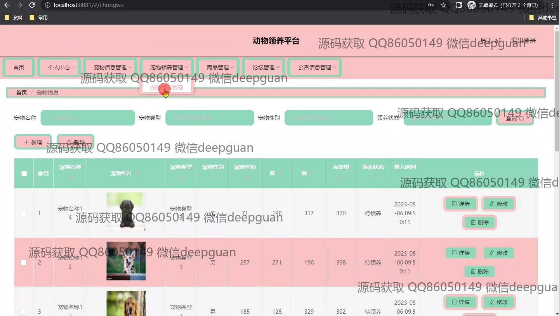The height and width of the screenshot is (316, 559).
Task: Expand the 领养状态 filter dropdown
Action: click(448, 118)
